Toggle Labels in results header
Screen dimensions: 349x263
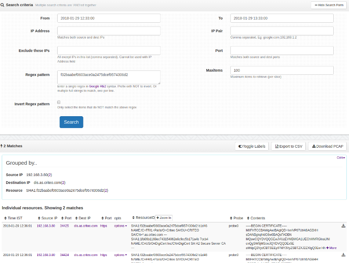coord(252,146)
